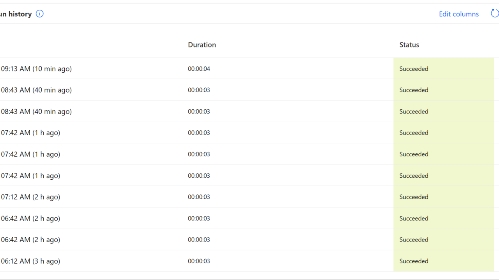Click the Run history heading text
Screen dimensions: 499x280
(x=16, y=14)
